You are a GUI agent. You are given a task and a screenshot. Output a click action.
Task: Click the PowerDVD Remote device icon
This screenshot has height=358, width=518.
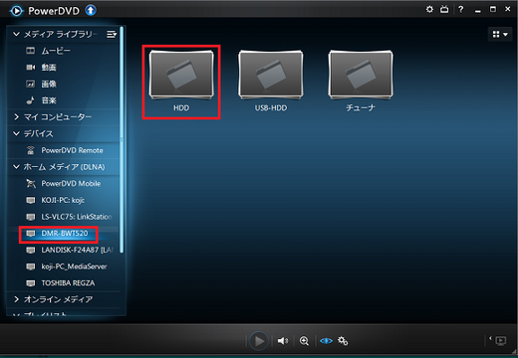(x=31, y=150)
